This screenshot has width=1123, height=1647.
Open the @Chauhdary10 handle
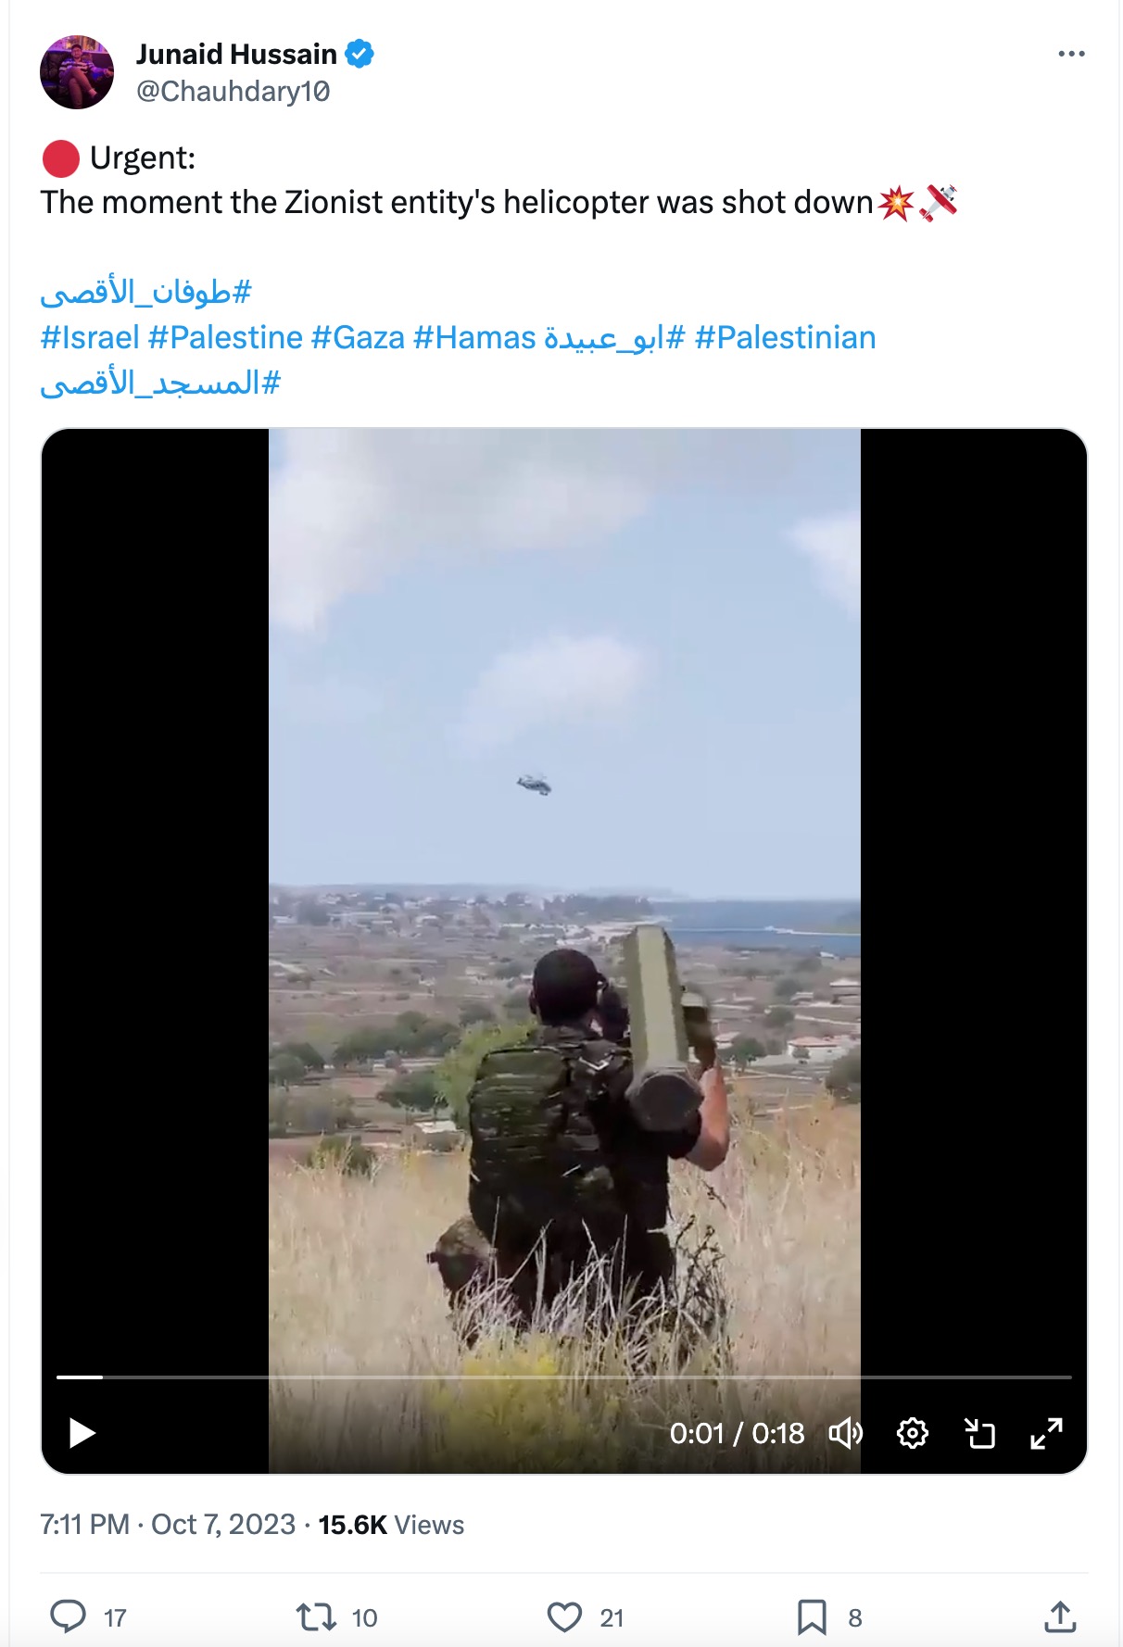[233, 91]
